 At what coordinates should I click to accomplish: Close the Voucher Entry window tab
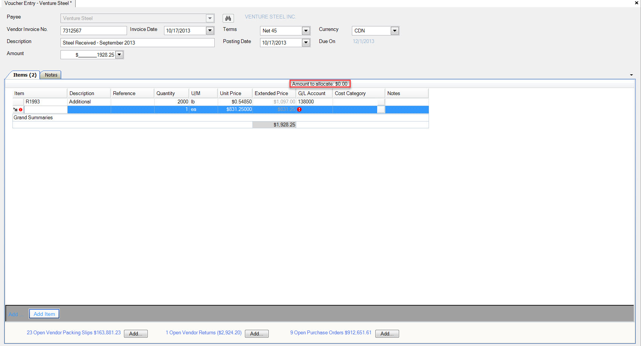click(x=636, y=3)
